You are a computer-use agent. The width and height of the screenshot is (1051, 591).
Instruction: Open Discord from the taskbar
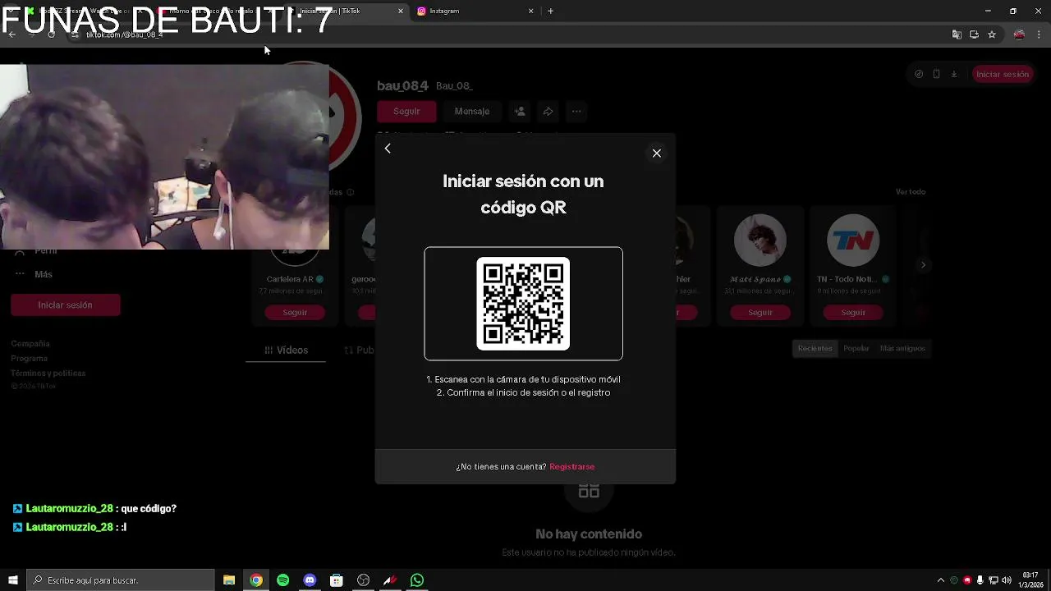[310, 580]
